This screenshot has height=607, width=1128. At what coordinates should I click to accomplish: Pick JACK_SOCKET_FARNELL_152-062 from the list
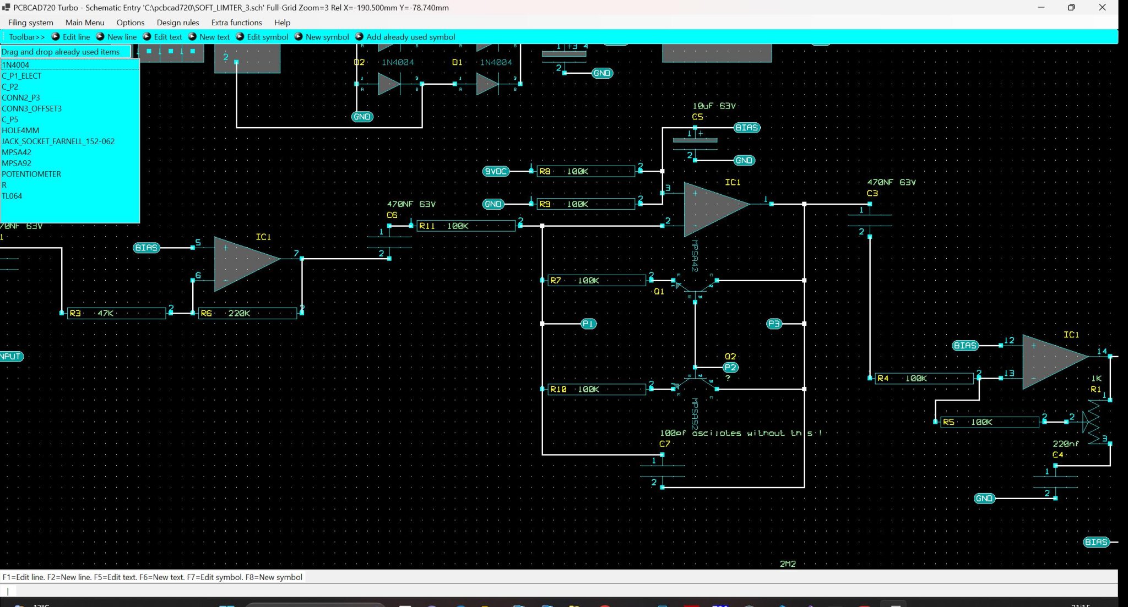click(70, 141)
